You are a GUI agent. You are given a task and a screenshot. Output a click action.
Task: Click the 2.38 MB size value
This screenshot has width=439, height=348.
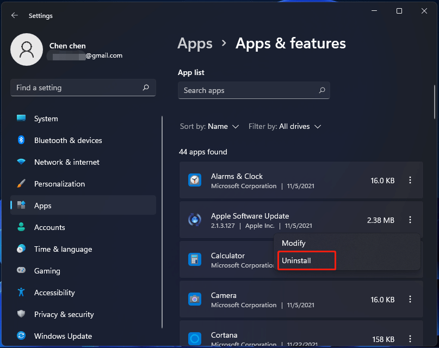380,220
